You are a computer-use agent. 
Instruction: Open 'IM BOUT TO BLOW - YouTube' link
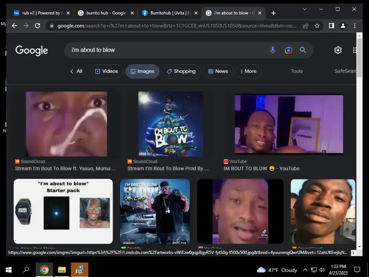tap(262, 168)
